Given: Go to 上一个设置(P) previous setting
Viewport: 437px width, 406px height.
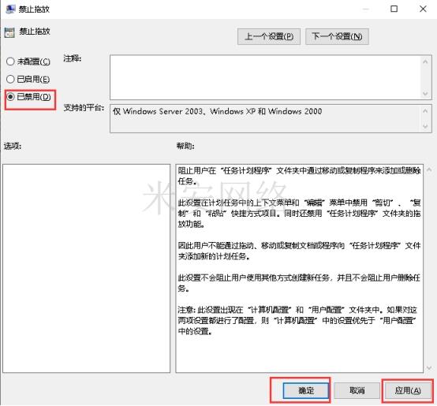Looking at the screenshot, I should tap(269, 36).
